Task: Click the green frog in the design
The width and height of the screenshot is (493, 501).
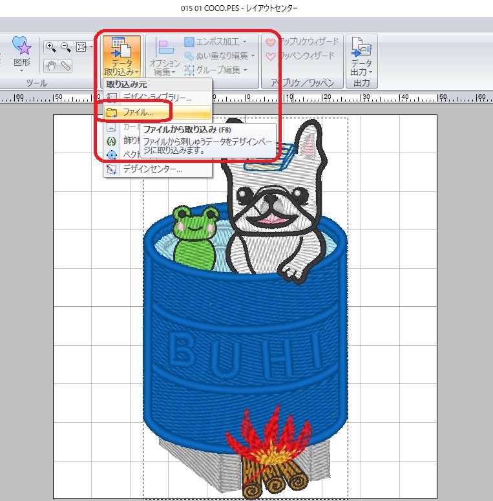Action: pyautogui.click(x=194, y=237)
